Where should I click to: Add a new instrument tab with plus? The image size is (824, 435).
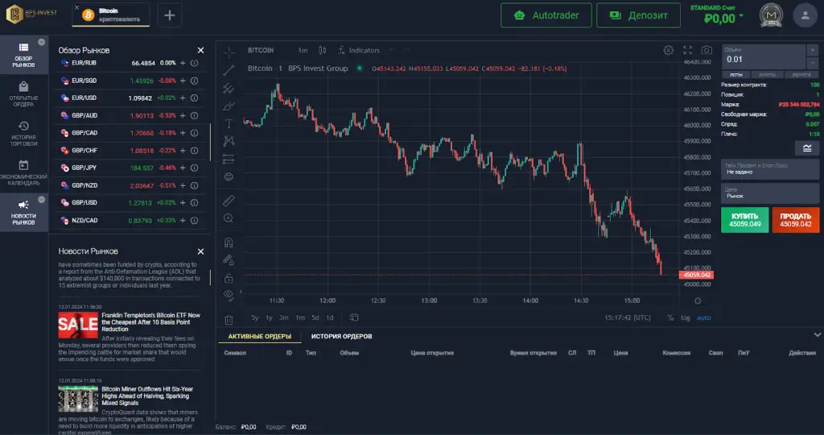coord(169,15)
